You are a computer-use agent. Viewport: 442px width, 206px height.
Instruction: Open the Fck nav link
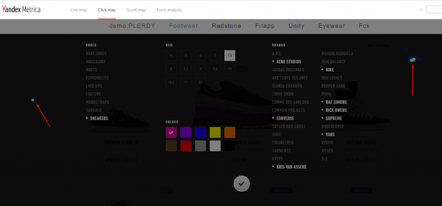[364, 26]
